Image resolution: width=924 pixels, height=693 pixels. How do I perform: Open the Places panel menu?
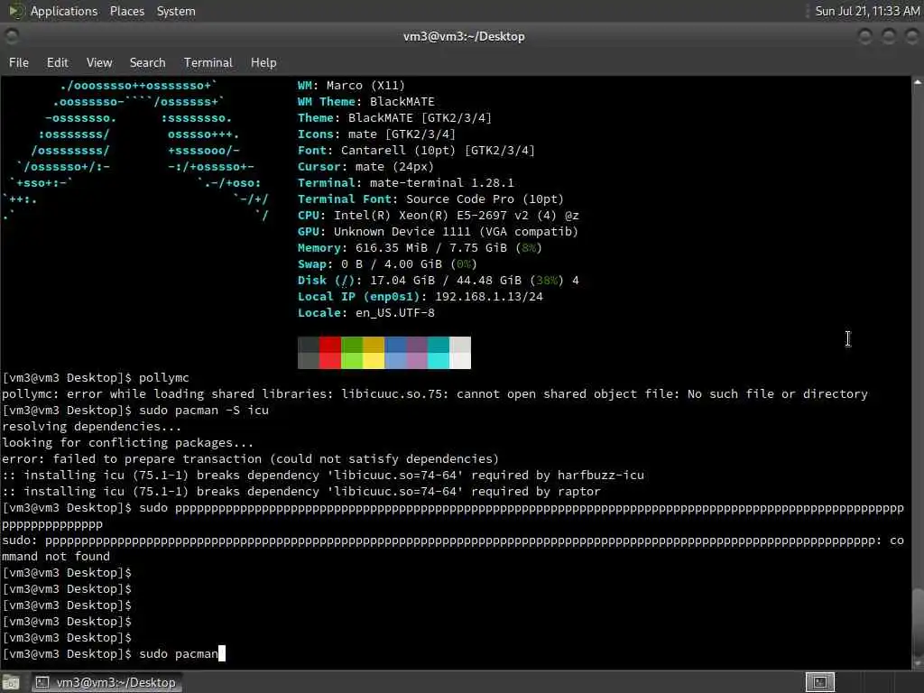coord(126,11)
